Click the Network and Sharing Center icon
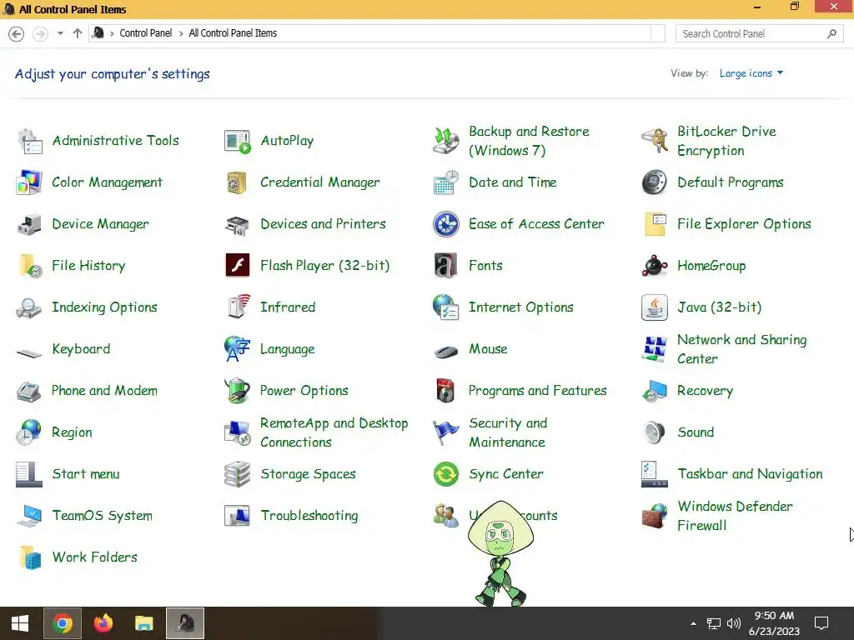This screenshot has width=854, height=640. [x=655, y=349]
